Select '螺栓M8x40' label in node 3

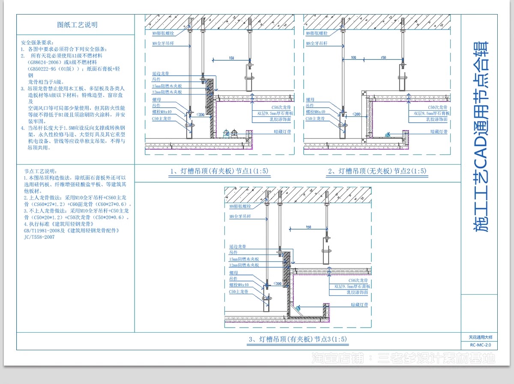[x=239, y=285]
